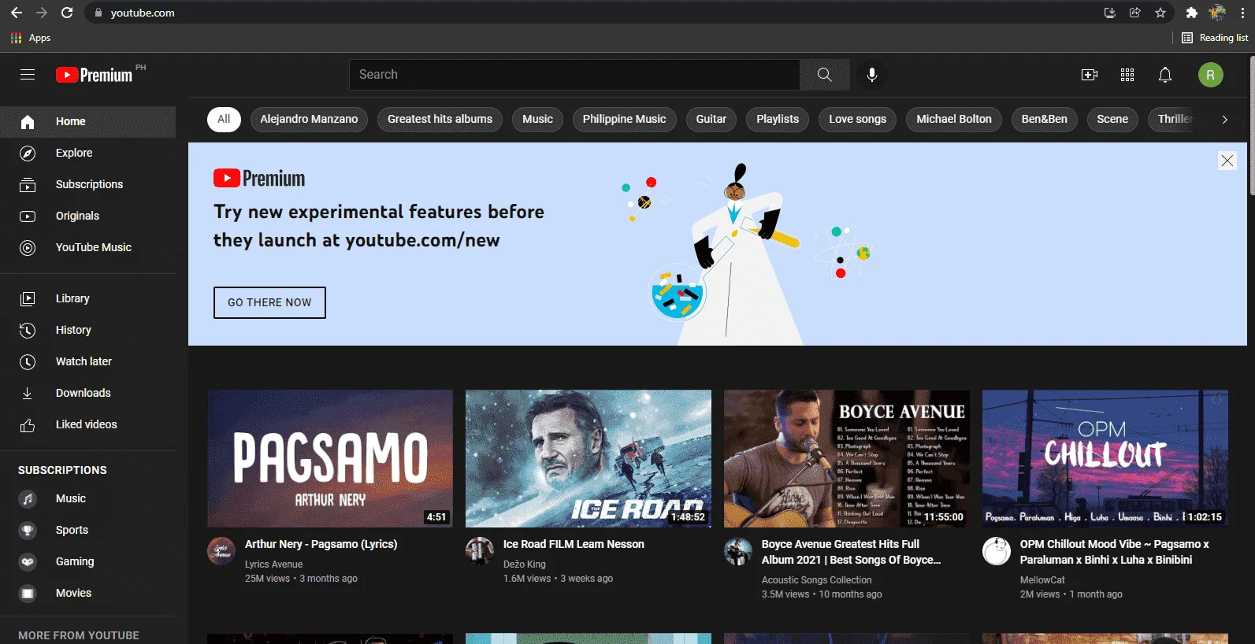The width and height of the screenshot is (1255, 644).
Task: Click the YouTube Premium logo
Action: [x=95, y=75]
